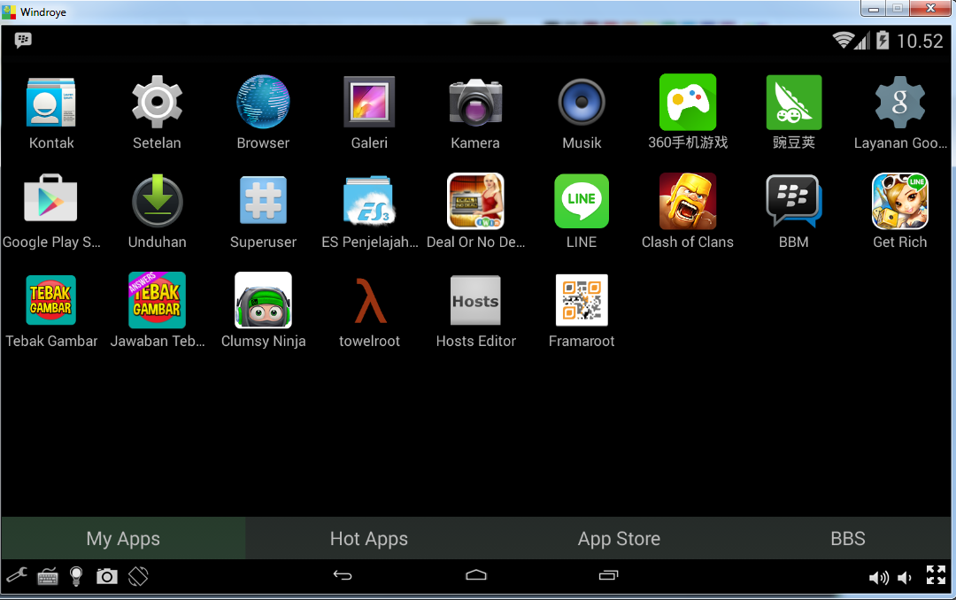Viewport: 956px width, 600px height.
Task: Switch to the Hot Apps tab
Action: tap(369, 538)
